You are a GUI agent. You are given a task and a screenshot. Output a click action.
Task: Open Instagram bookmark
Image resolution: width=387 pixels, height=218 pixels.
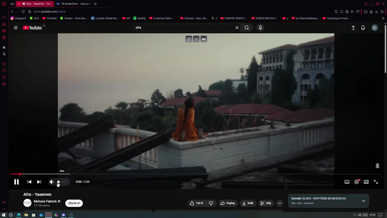(x=18, y=18)
